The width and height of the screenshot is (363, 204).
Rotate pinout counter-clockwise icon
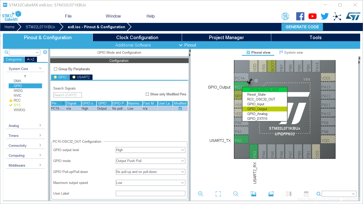click(x=271, y=194)
